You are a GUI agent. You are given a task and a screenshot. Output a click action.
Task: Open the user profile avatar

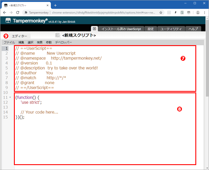[198, 12]
